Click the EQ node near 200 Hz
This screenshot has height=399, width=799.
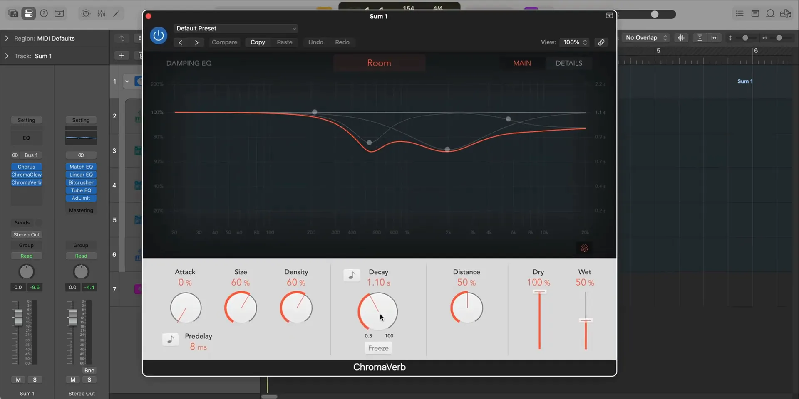(x=315, y=112)
